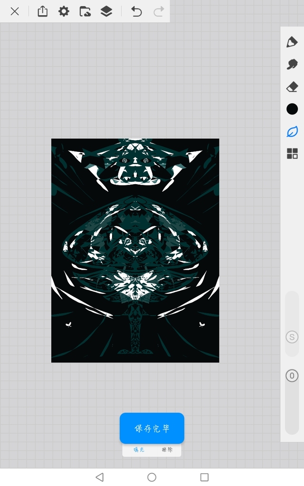Go to Android home circle

click(152, 477)
